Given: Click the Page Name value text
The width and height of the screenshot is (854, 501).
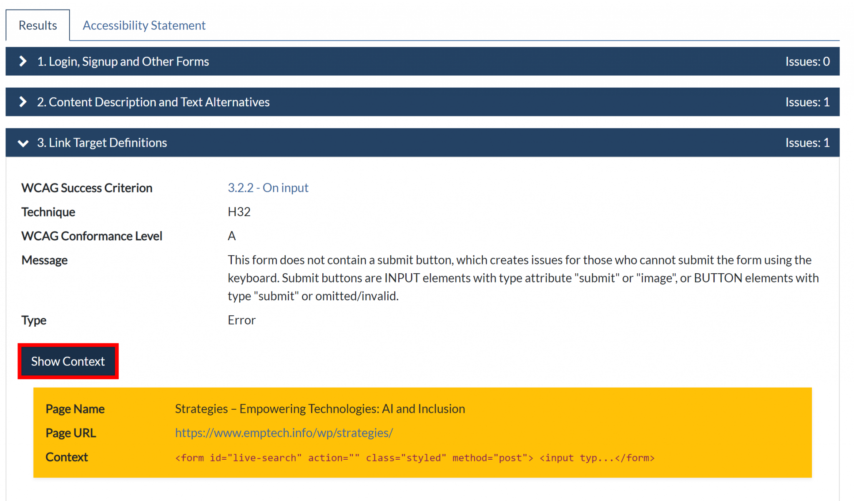Looking at the screenshot, I should tap(320, 408).
